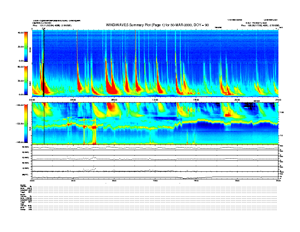
Task: Click the -145.00 label on TNR scale
Action: pyautogui.click(x=20, y=142)
